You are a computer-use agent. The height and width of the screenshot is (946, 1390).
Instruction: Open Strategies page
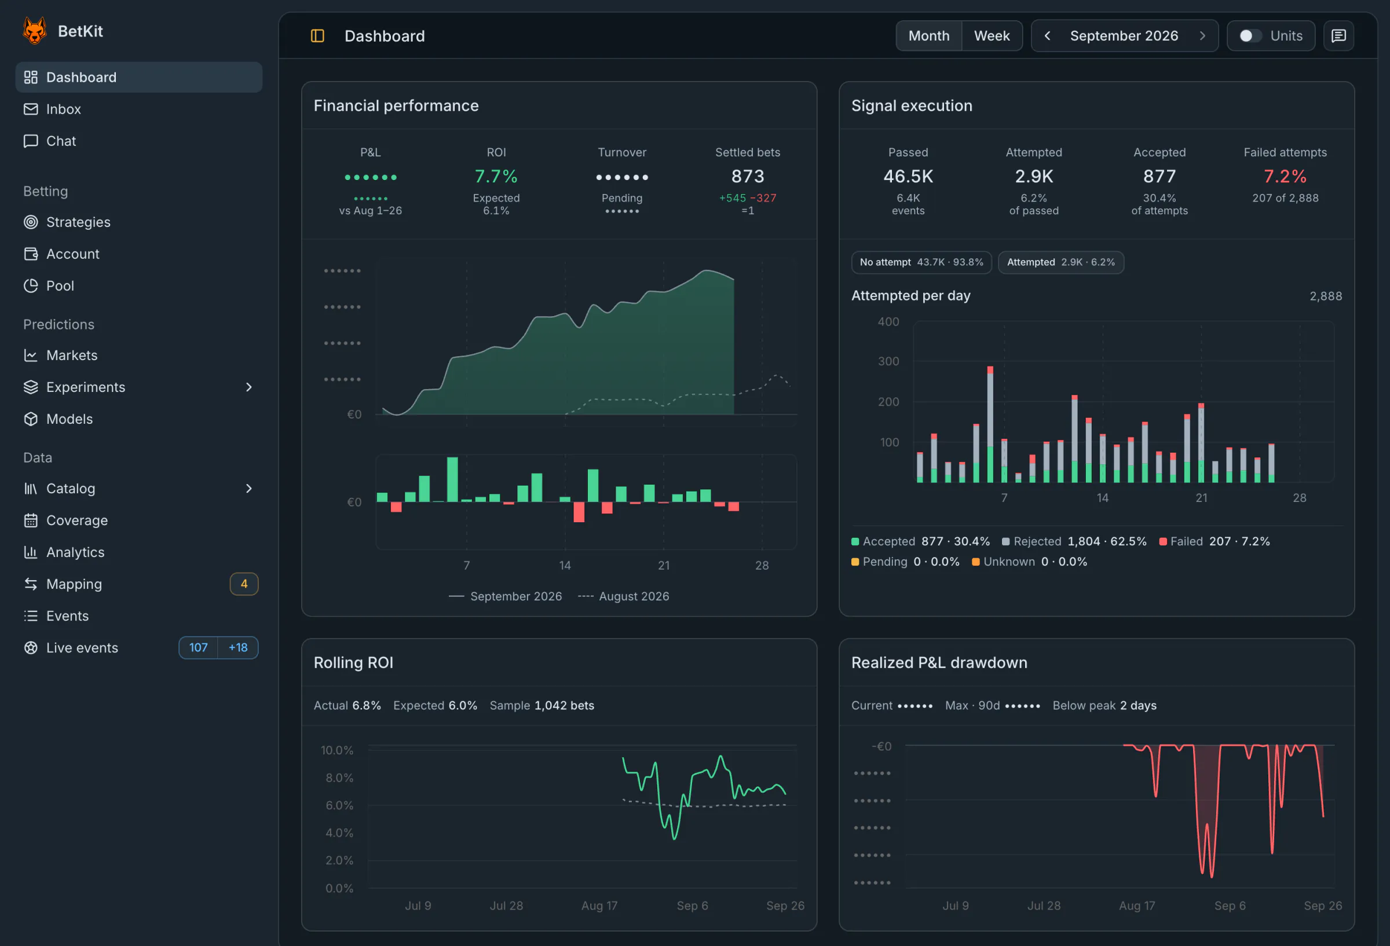coord(139,222)
